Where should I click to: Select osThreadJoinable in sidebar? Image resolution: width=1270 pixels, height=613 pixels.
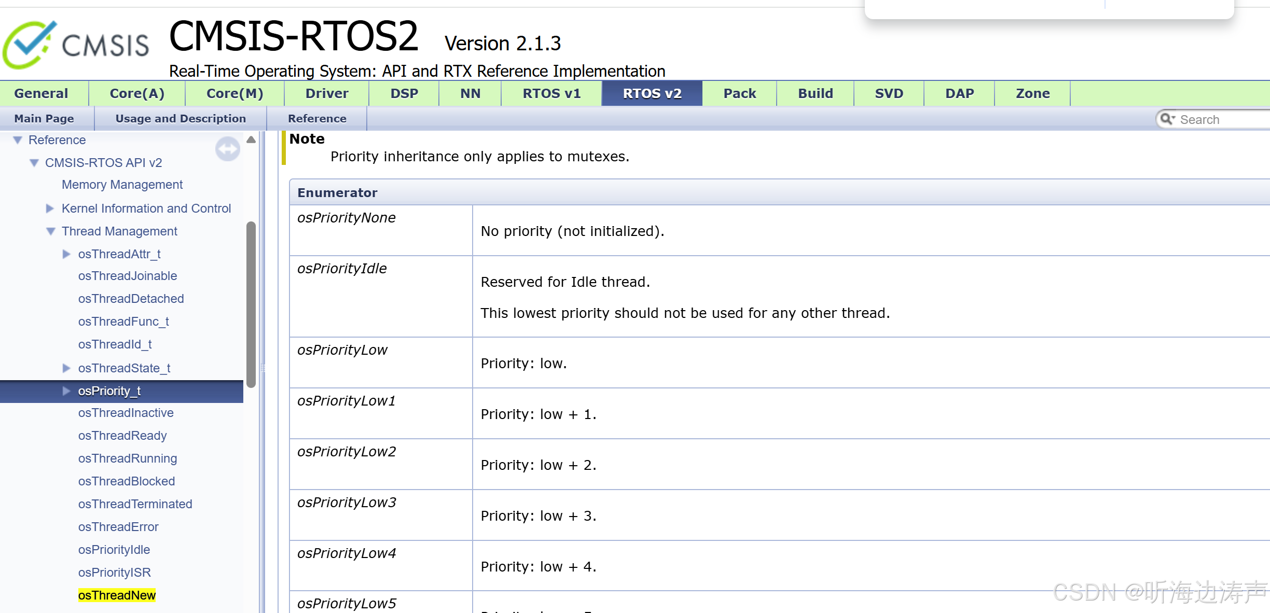pos(128,276)
